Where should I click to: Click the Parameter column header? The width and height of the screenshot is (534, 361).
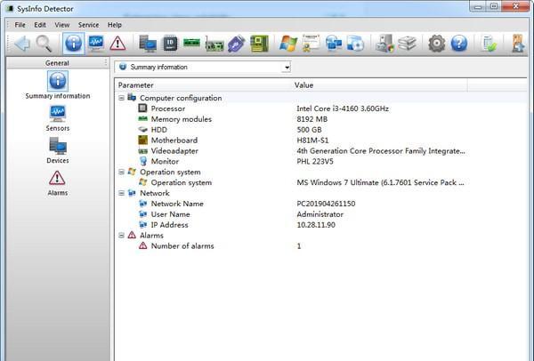pos(203,85)
